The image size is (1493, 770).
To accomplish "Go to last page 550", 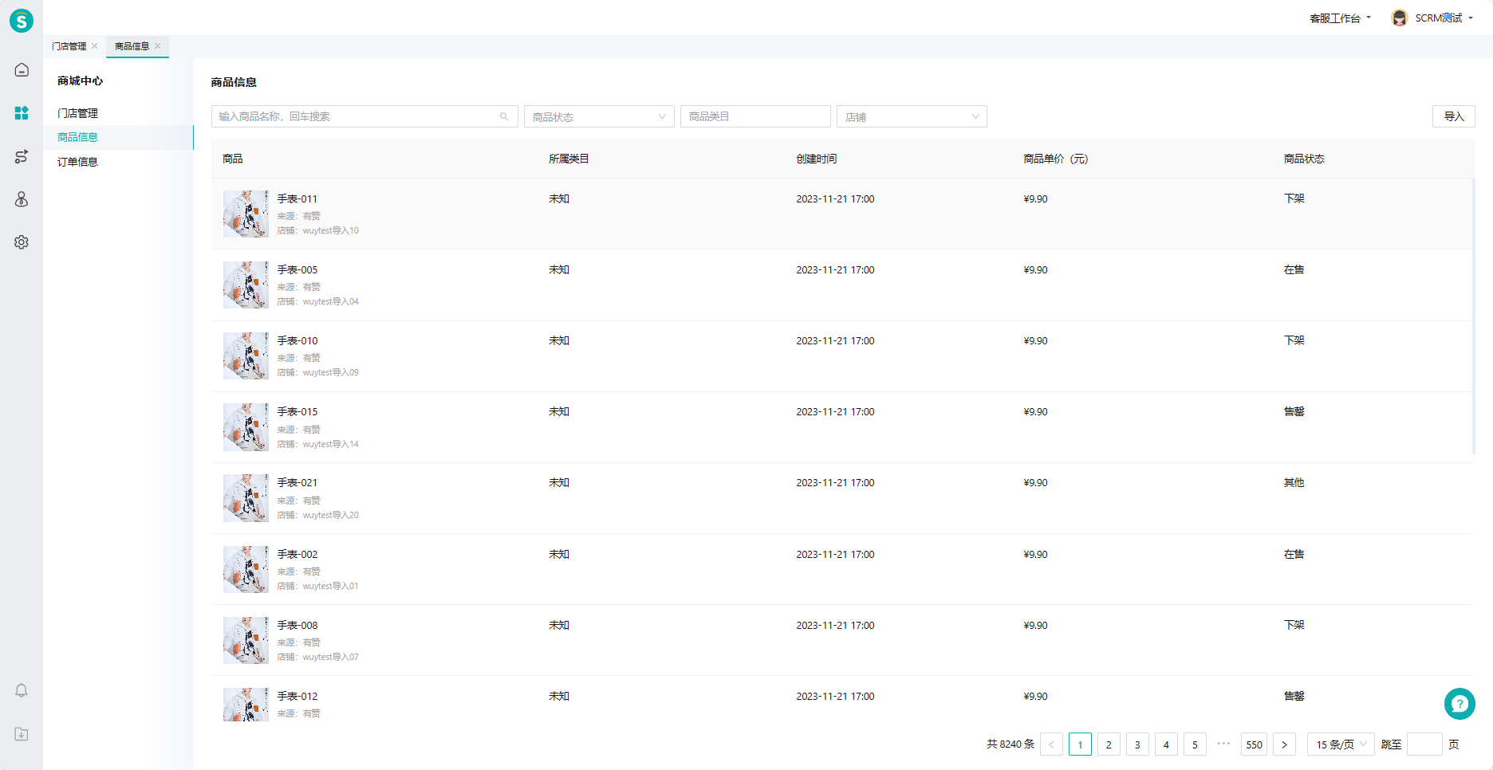I will 1255,744.
